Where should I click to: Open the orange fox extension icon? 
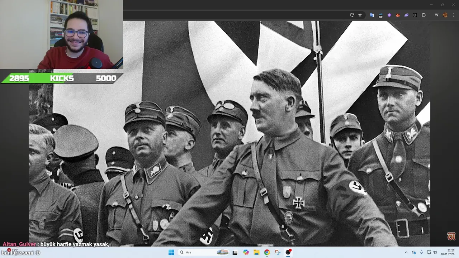tap(398, 15)
